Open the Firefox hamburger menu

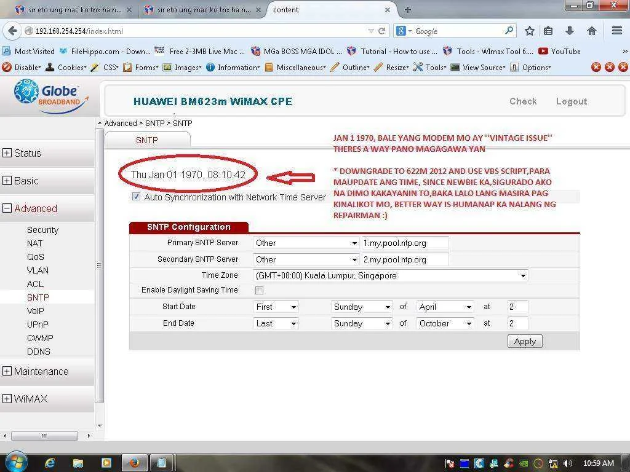pyautogui.click(x=617, y=31)
